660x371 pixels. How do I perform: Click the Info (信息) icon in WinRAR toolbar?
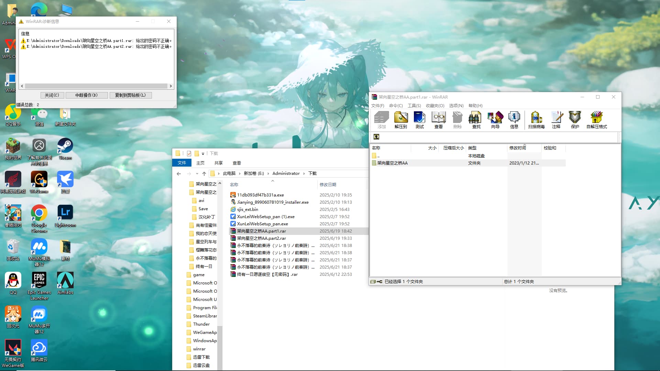514,120
